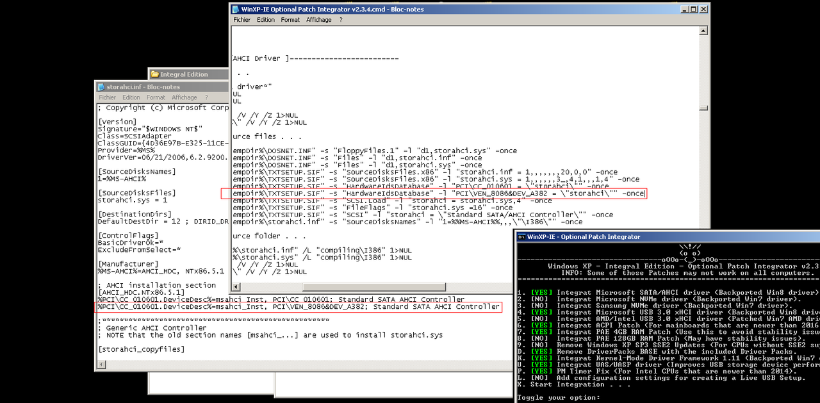The image size is (820, 403).
Task: Click the Notepad icon in WinXP-IE Patch Integrator.cmd title bar
Action: (x=235, y=9)
